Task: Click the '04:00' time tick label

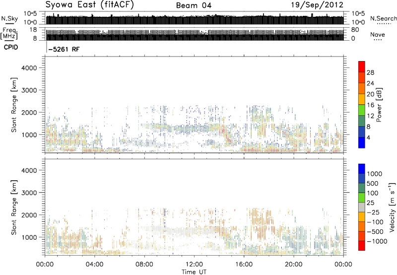Action: [x=94, y=265]
